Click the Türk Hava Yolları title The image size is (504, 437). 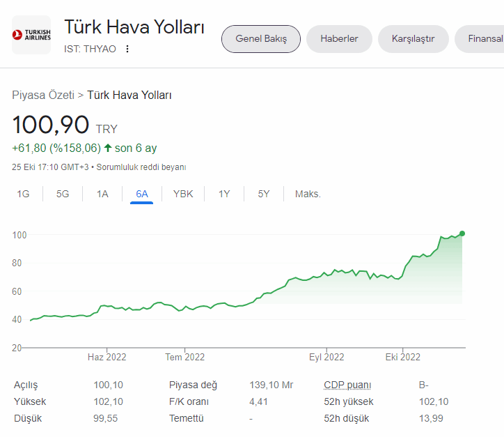134,26
